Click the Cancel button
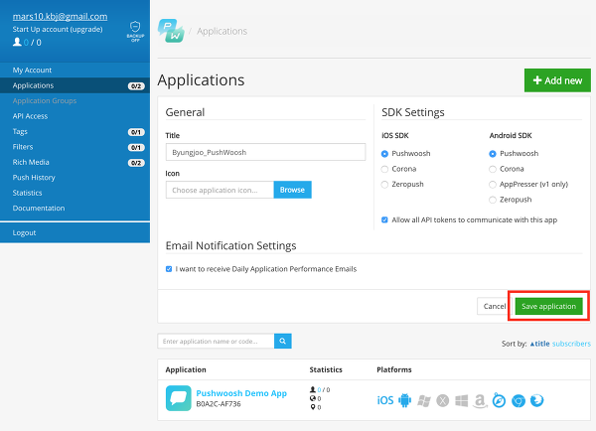This screenshot has width=596, height=431. [495, 306]
